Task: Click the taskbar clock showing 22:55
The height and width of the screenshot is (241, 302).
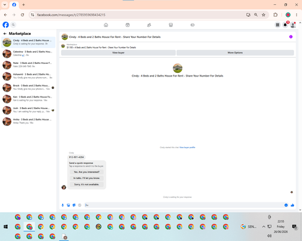Action: tap(281, 227)
